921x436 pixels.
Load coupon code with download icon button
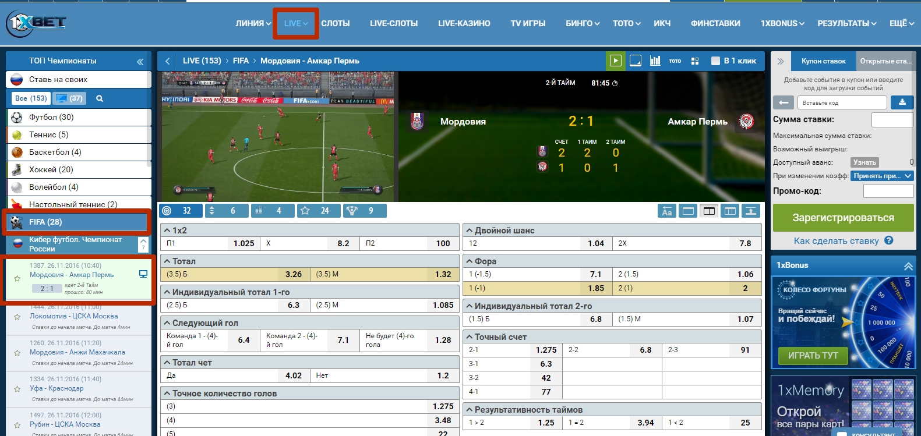click(902, 102)
